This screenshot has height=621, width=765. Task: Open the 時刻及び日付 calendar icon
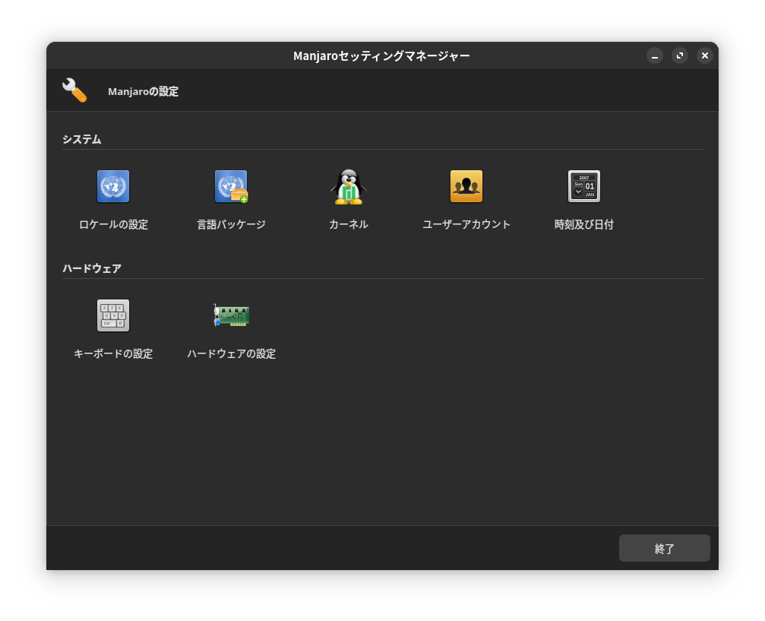point(584,186)
